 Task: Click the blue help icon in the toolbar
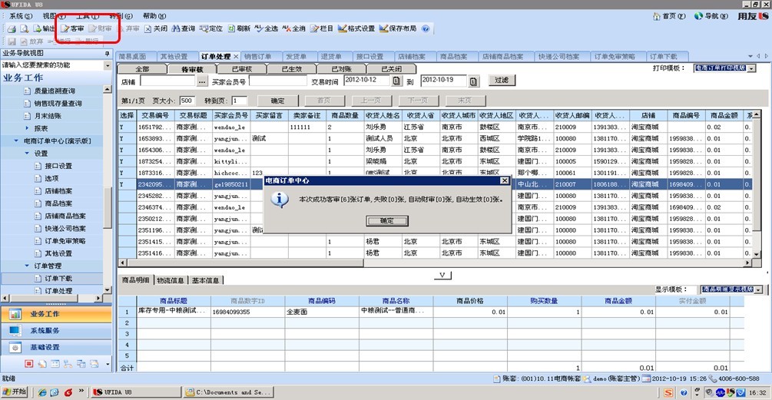[426, 29]
